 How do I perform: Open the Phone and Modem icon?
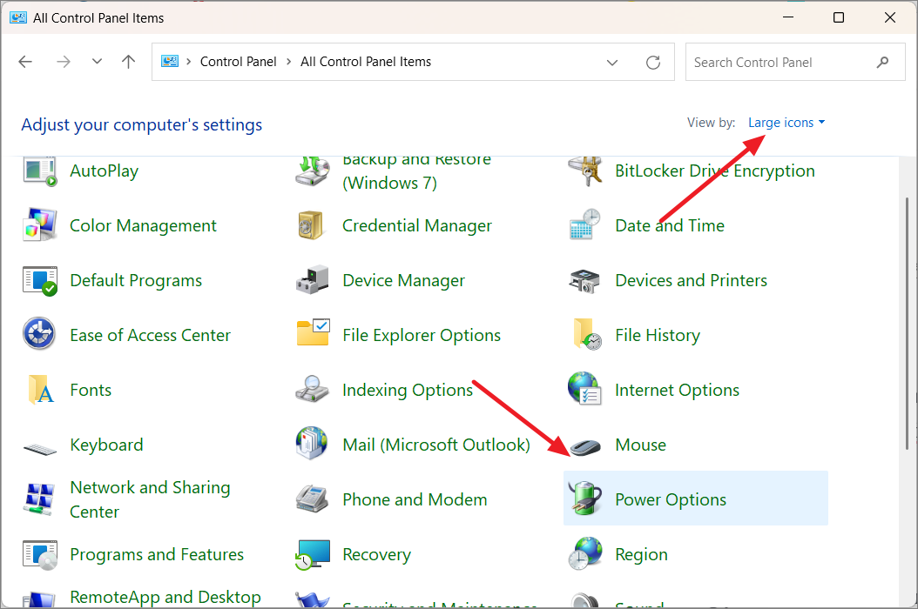(x=312, y=499)
